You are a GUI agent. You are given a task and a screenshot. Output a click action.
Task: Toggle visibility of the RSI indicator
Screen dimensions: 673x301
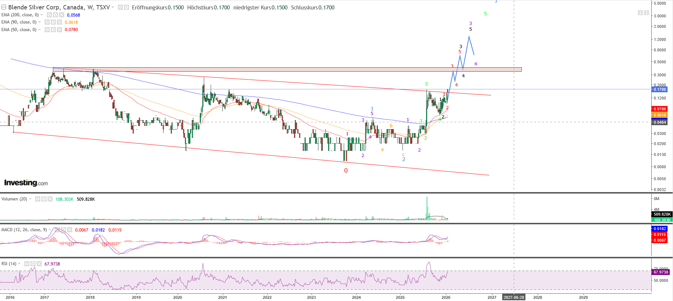pyautogui.click(x=27, y=264)
